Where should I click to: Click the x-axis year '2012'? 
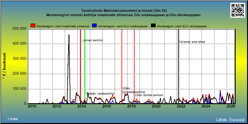57,106
